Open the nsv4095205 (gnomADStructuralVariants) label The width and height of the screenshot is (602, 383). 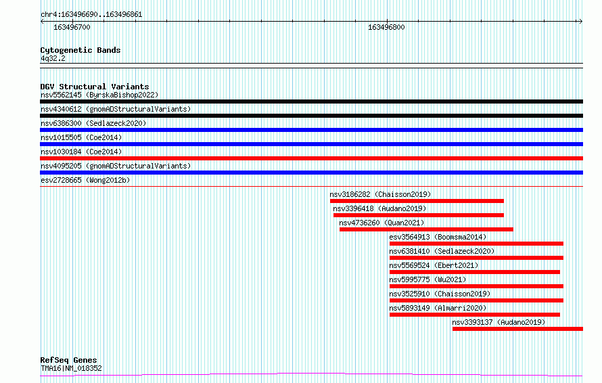116,166
